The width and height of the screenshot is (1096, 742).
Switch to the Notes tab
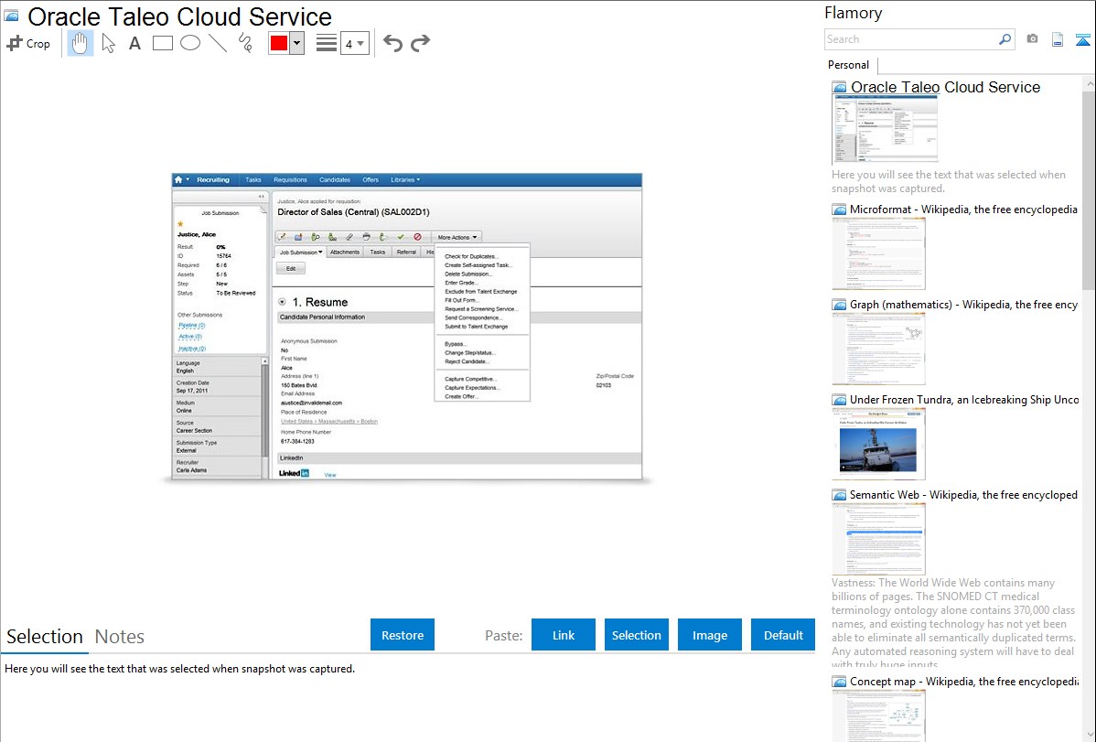tap(120, 637)
